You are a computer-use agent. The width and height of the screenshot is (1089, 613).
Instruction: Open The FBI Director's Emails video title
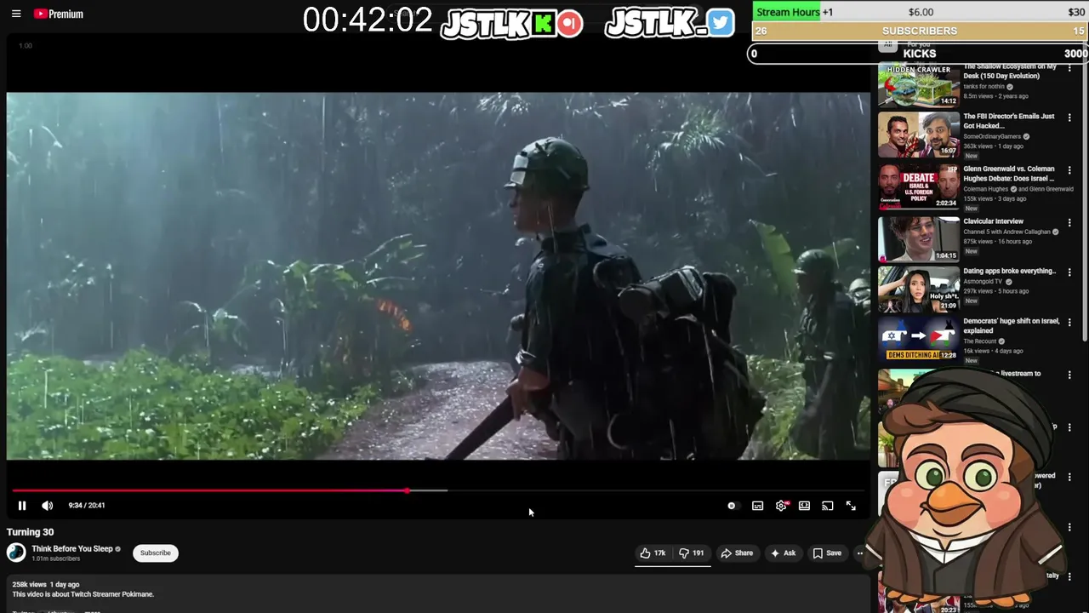tap(1009, 121)
